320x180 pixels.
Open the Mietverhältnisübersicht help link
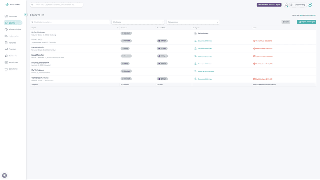click(x=307, y=15)
